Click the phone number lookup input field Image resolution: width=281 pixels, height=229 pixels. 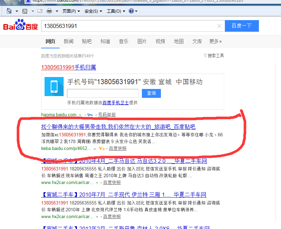click(x=103, y=93)
